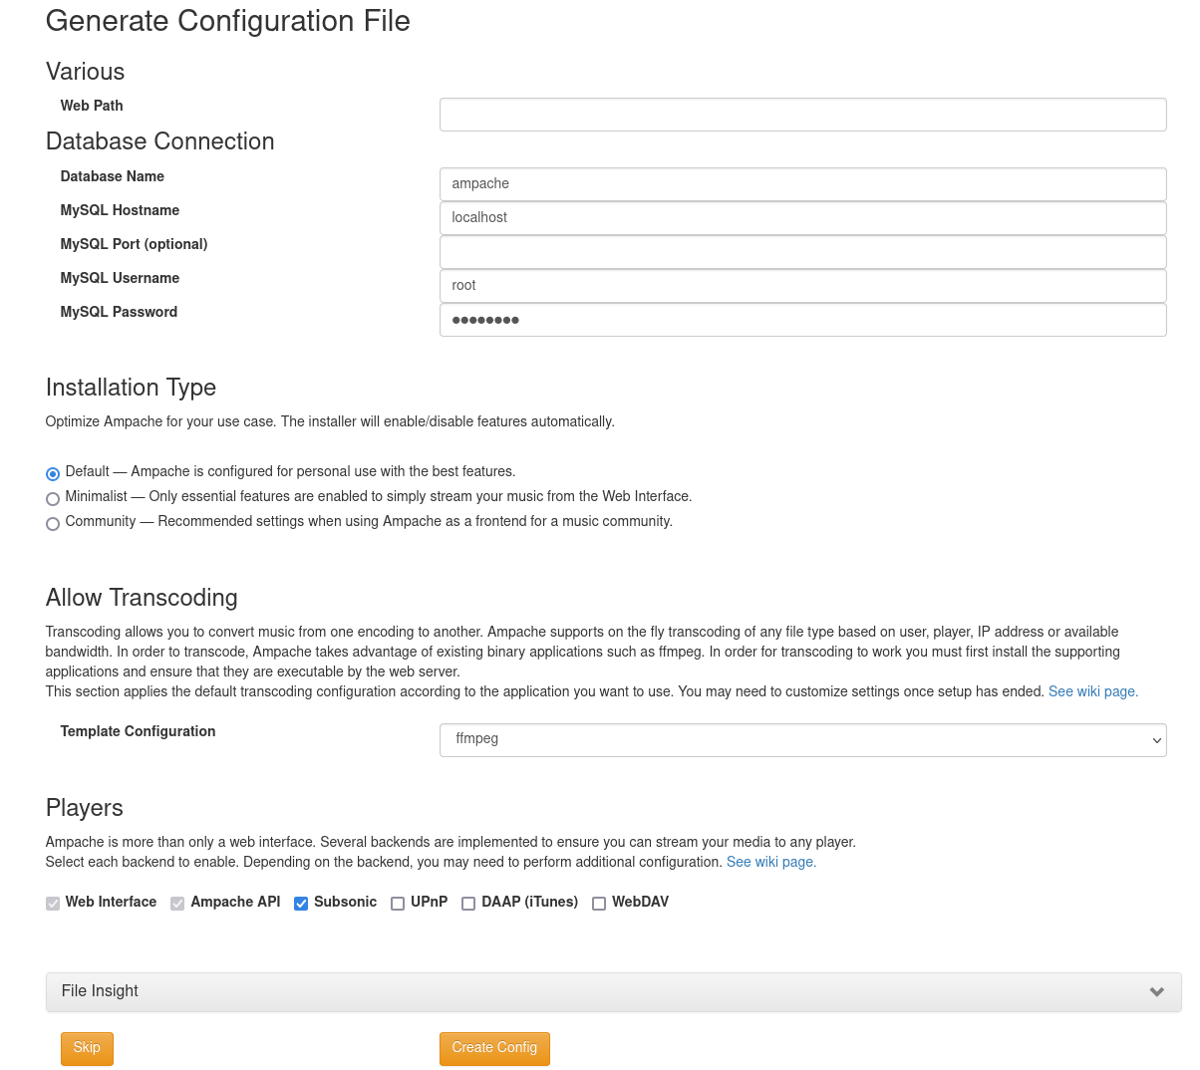The height and width of the screenshot is (1070, 1200).
Task: Open the Template Configuration dropdown
Action: [x=802, y=740]
